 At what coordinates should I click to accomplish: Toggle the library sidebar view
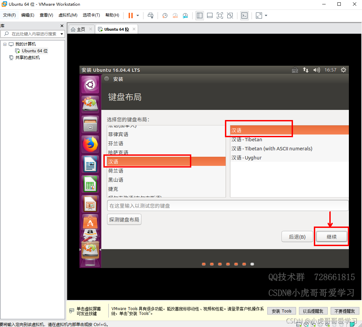200,16
